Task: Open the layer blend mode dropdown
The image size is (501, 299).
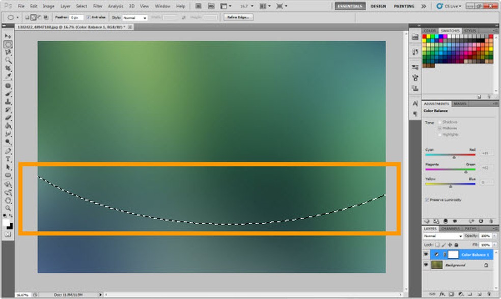Action: coord(443,236)
